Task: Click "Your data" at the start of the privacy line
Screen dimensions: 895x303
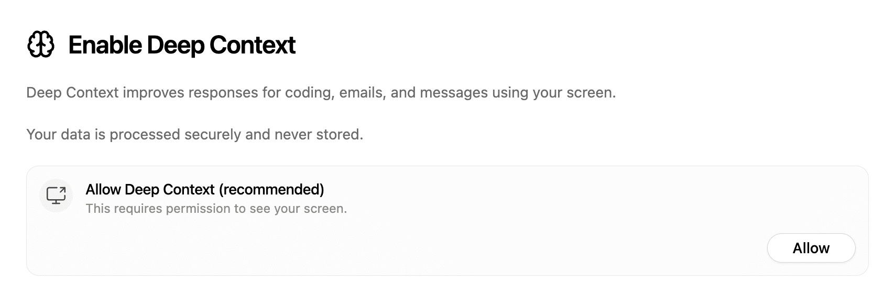Action: pos(58,135)
